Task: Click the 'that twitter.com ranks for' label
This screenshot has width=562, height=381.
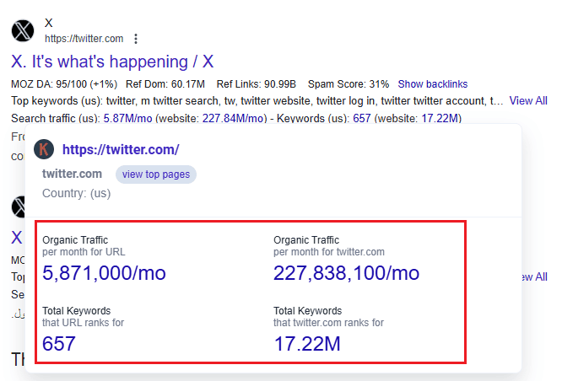Action: pos(328,323)
